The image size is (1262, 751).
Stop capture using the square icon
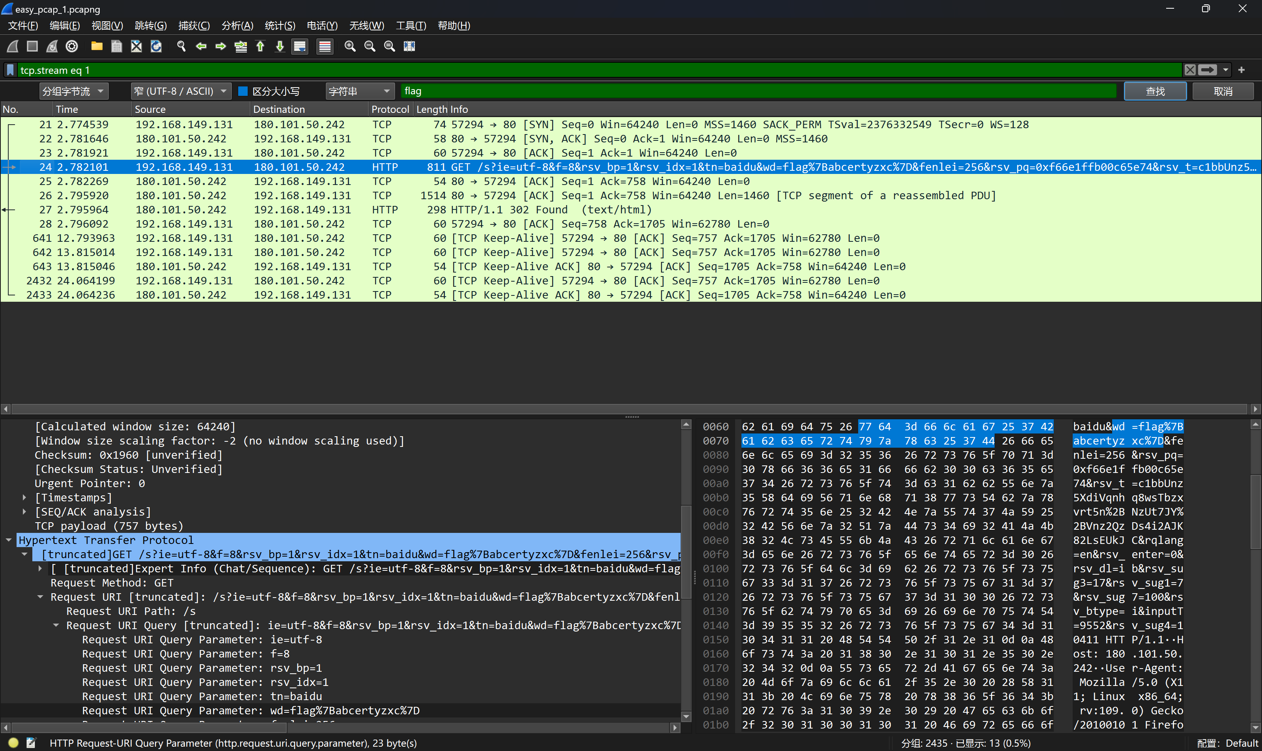[32, 46]
